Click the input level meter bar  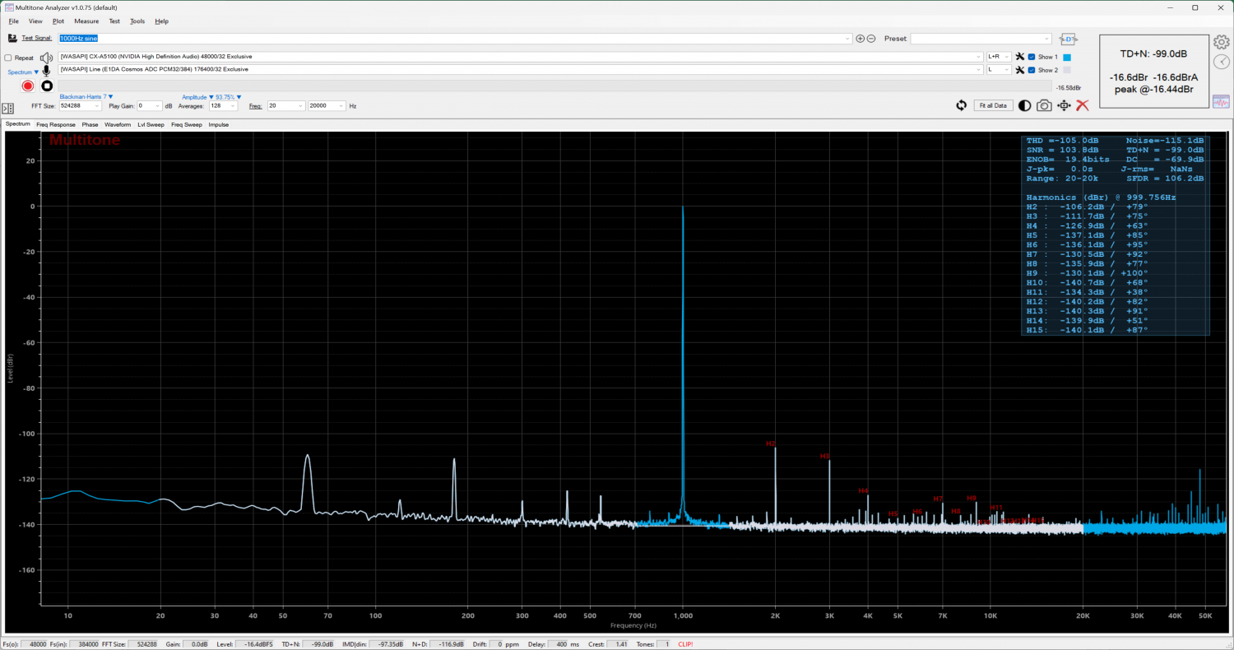[555, 86]
